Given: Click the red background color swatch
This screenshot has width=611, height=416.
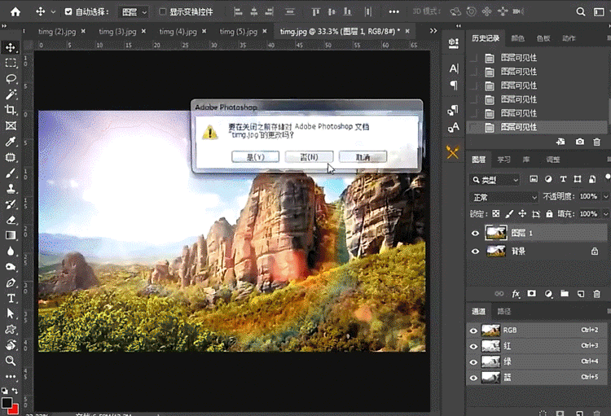Looking at the screenshot, I should click(14, 409).
